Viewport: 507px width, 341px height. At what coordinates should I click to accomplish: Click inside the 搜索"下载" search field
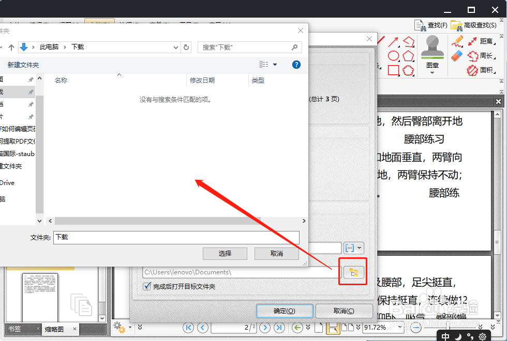243,47
